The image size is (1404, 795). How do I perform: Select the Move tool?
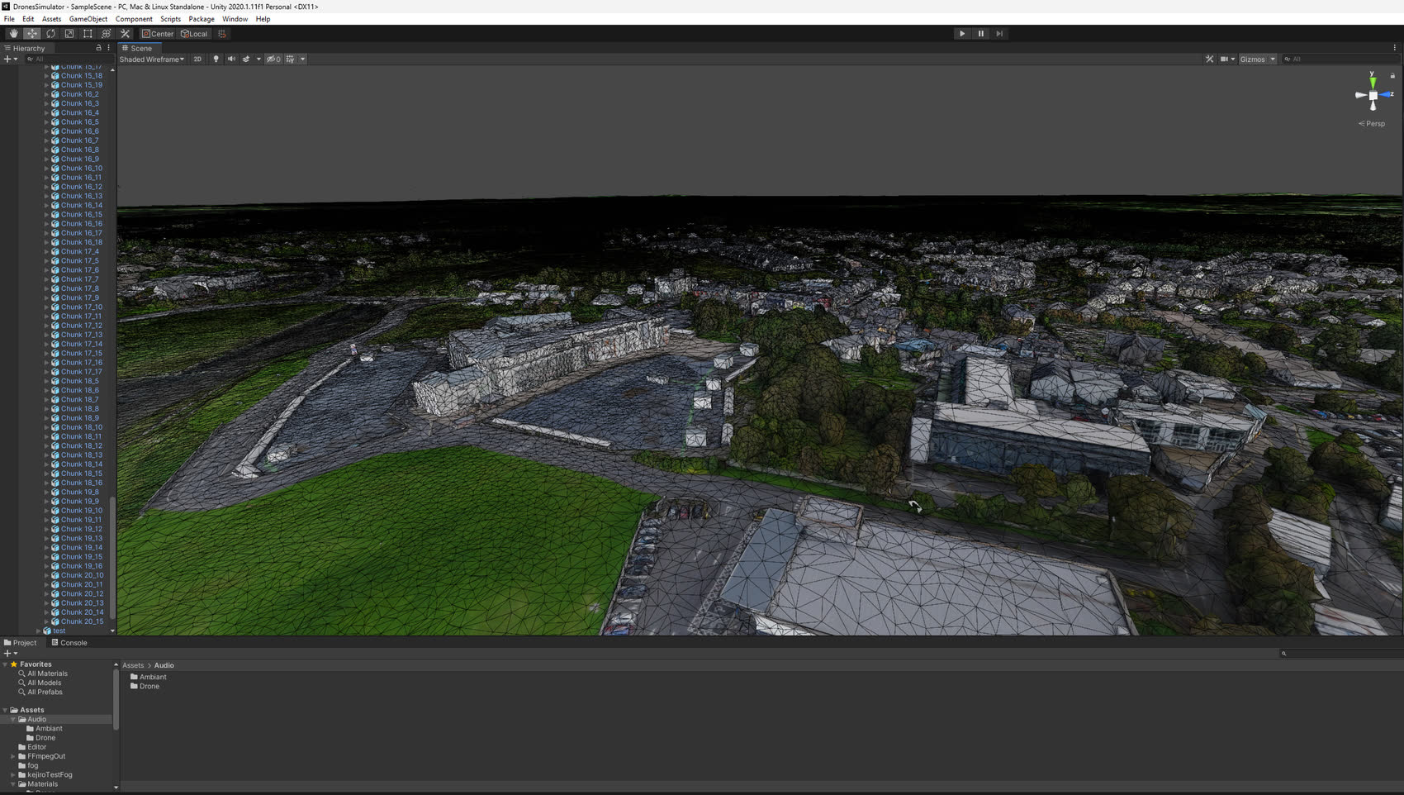[31, 34]
